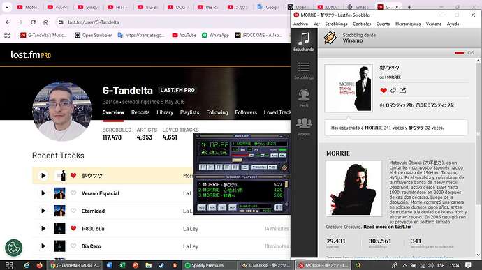
Task: Click Winamp pause button
Action: pyautogui.click(x=219, y=167)
